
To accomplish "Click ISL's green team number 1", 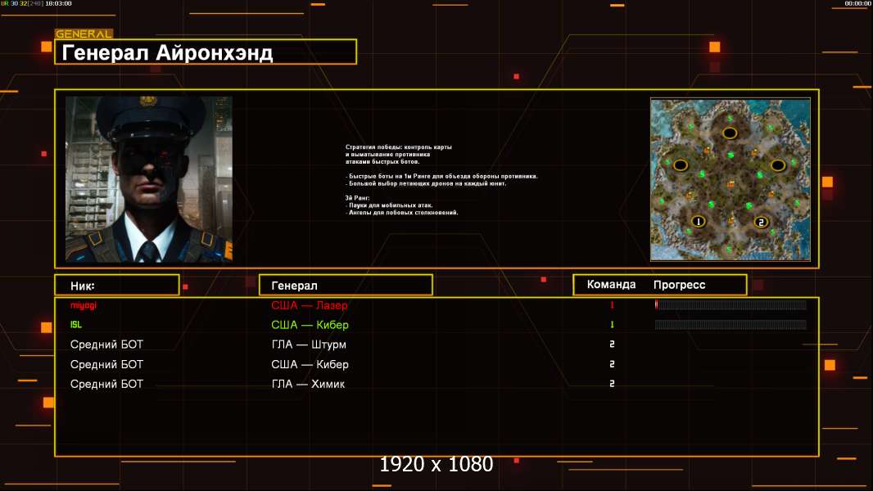I will 612,325.
